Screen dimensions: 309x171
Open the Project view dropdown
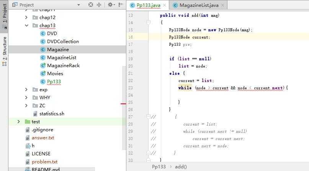78,5
